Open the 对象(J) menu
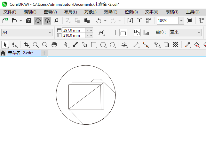206x148 pixels. 91,12
